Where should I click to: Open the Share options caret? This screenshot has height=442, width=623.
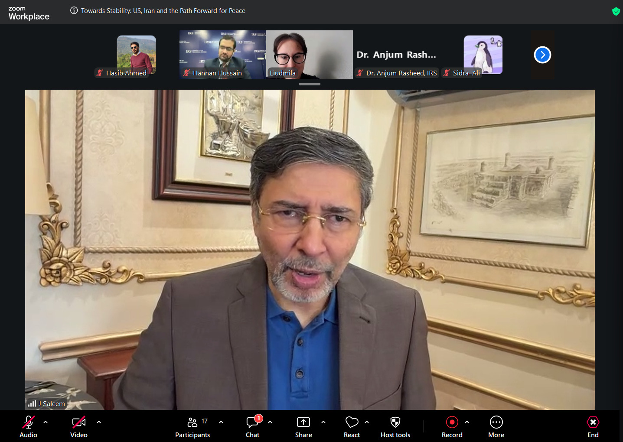[x=323, y=422]
